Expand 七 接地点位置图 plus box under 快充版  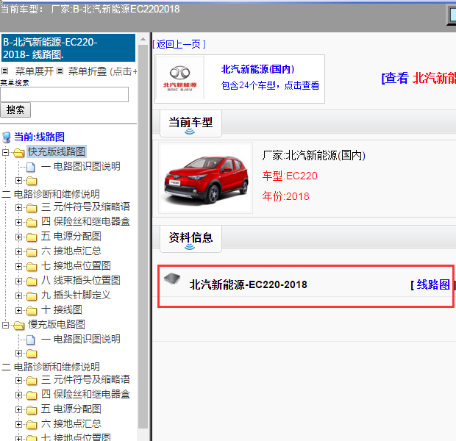18,266
